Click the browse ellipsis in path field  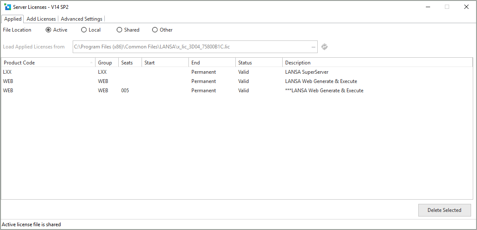click(x=313, y=47)
